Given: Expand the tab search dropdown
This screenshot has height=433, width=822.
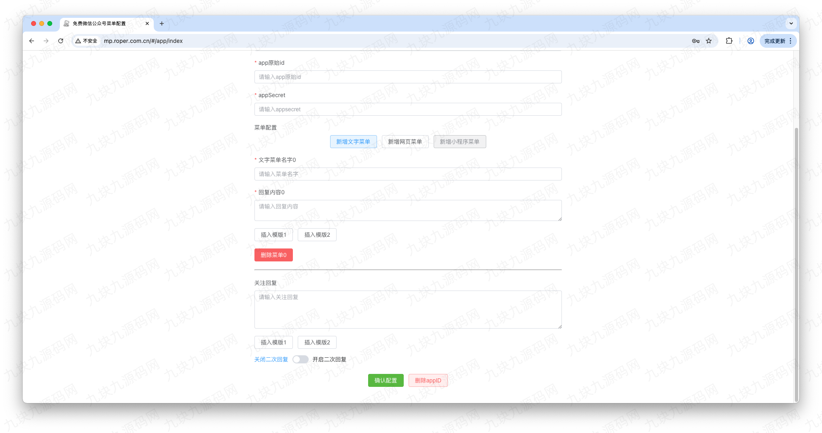Looking at the screenshot, I should (791, 23).
